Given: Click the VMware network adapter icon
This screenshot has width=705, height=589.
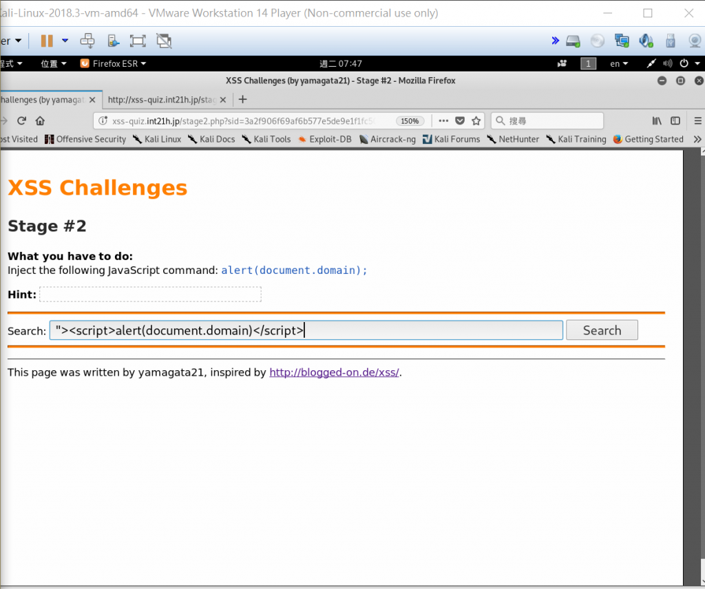Looking at the screenshot, I should pyautogui.click(x=622, y=41).
